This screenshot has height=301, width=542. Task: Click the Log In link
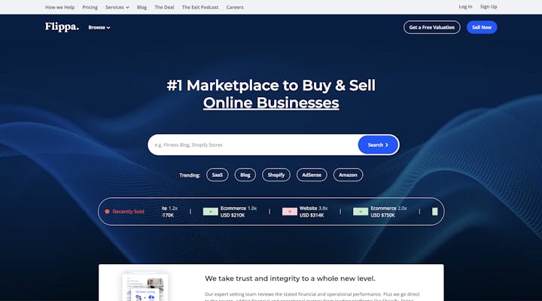(465, 7)
